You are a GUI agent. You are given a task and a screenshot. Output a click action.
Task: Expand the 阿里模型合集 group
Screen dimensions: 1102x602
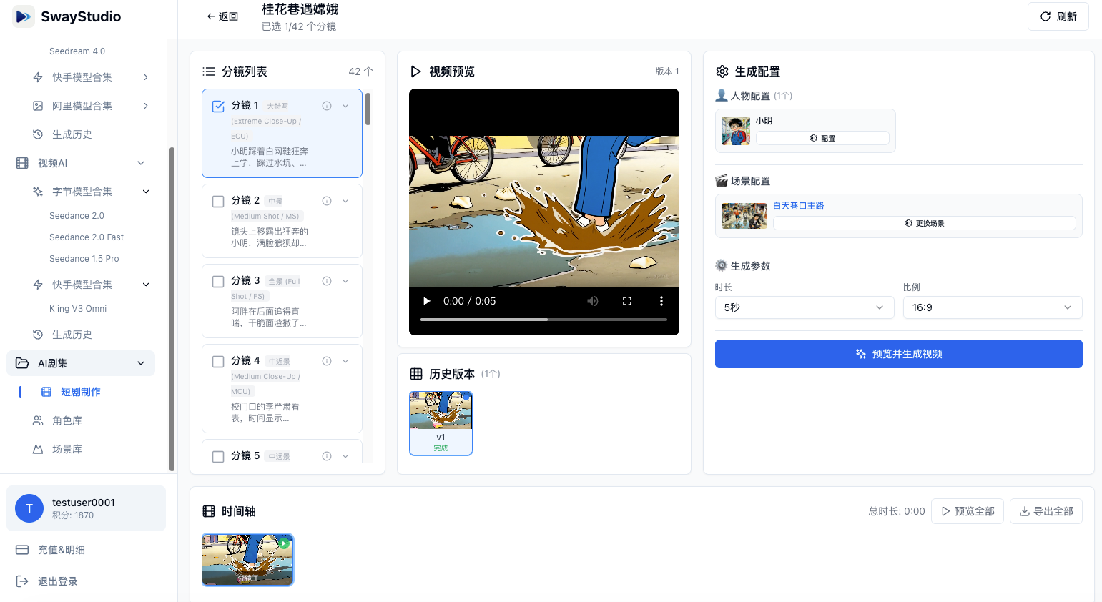pos(146,106)
